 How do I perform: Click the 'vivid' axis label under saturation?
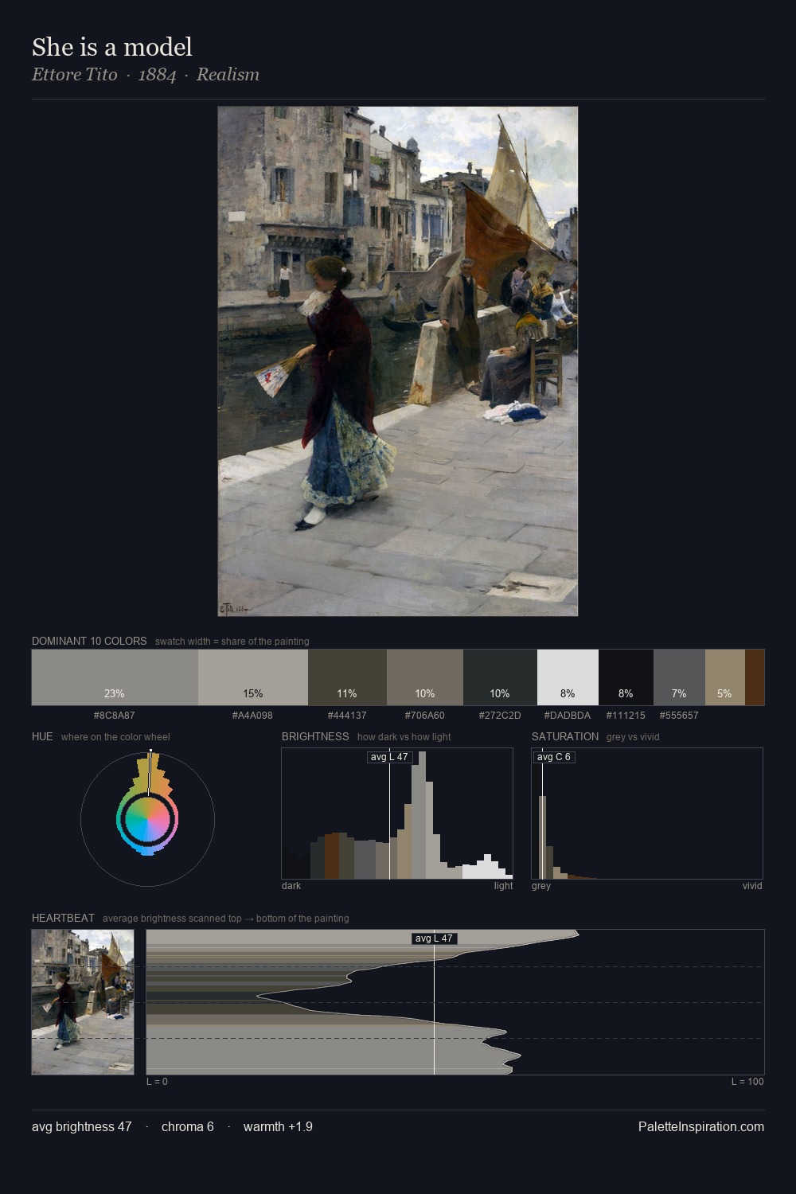click(x=752, y=886)
